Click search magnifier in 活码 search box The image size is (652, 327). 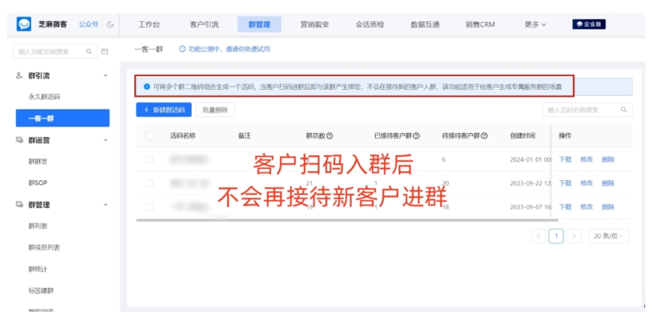point(624,110)
